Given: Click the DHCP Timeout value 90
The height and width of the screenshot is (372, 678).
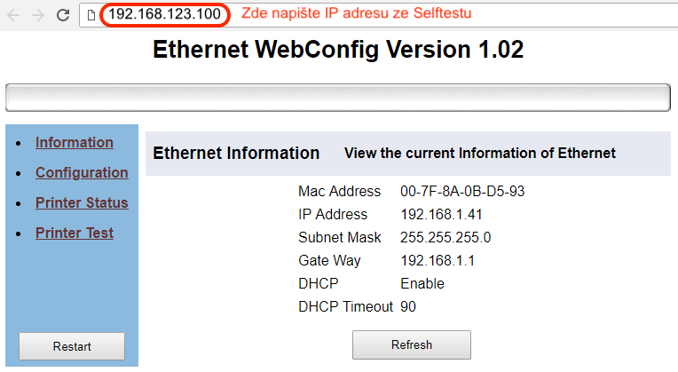Looking at the screenshot, I should click(x=408, y=306).
